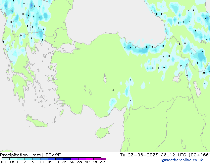
Task: Click the 'Precipitation [mm]' title text
Action: (x=22, y=155)
